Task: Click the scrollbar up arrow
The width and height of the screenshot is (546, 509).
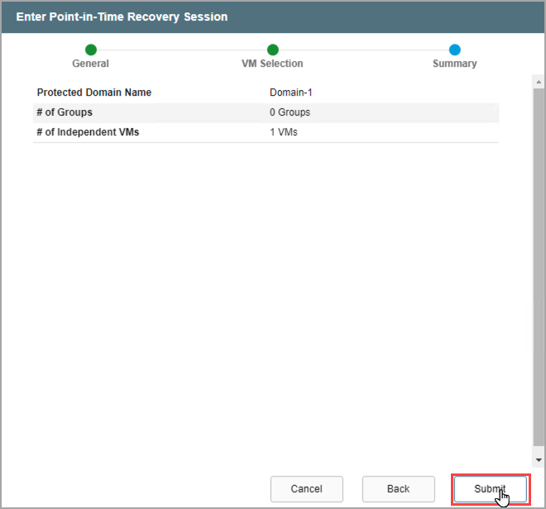Action: tap(539, 83)
